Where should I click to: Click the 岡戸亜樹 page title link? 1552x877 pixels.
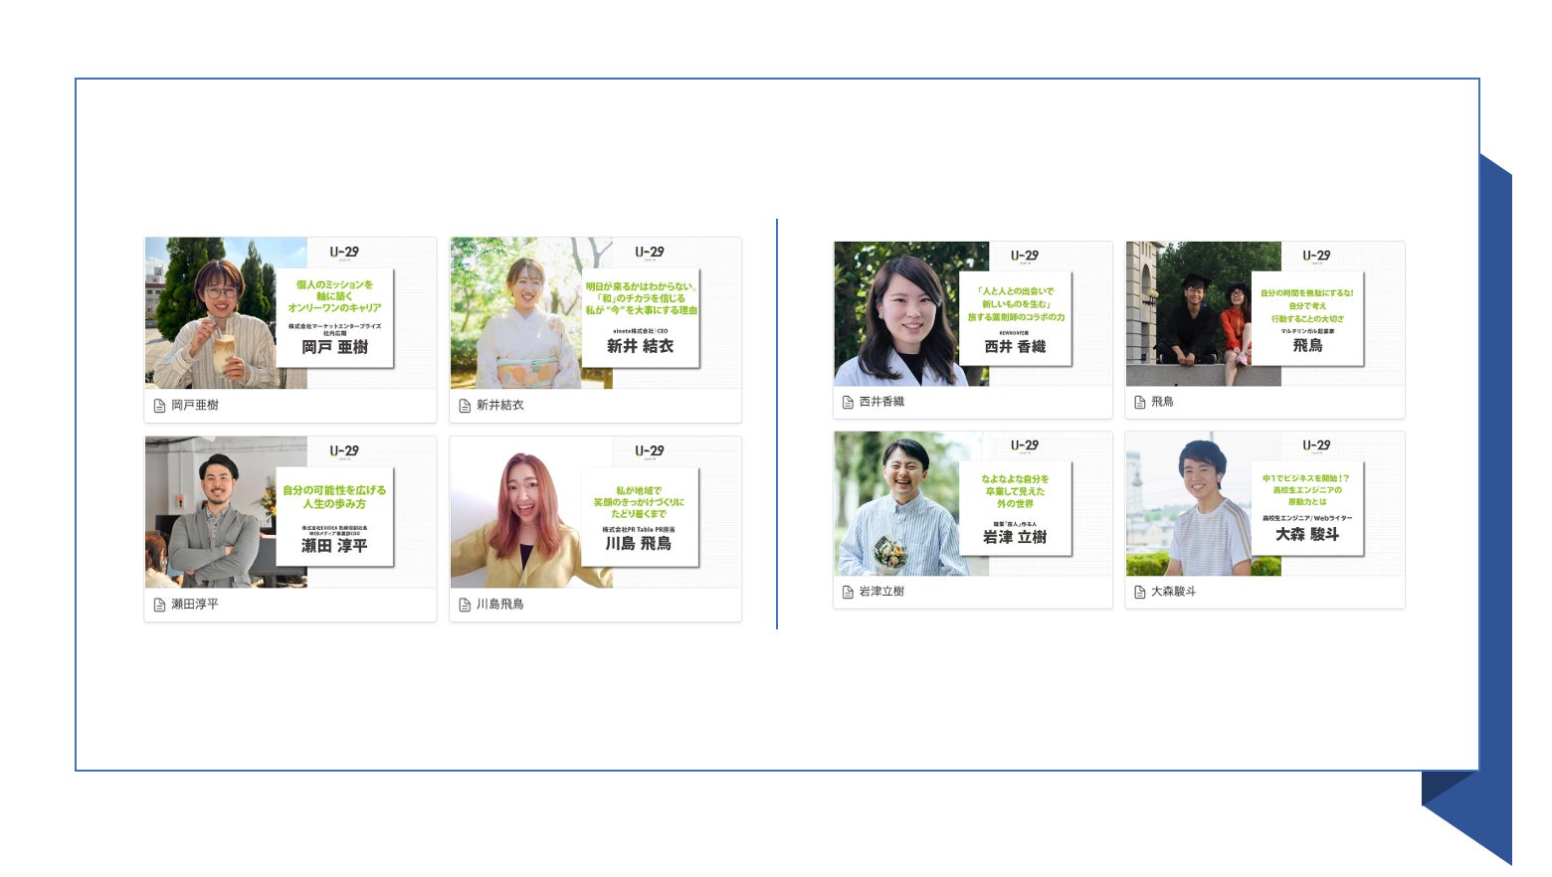click(x=195, y=406)
